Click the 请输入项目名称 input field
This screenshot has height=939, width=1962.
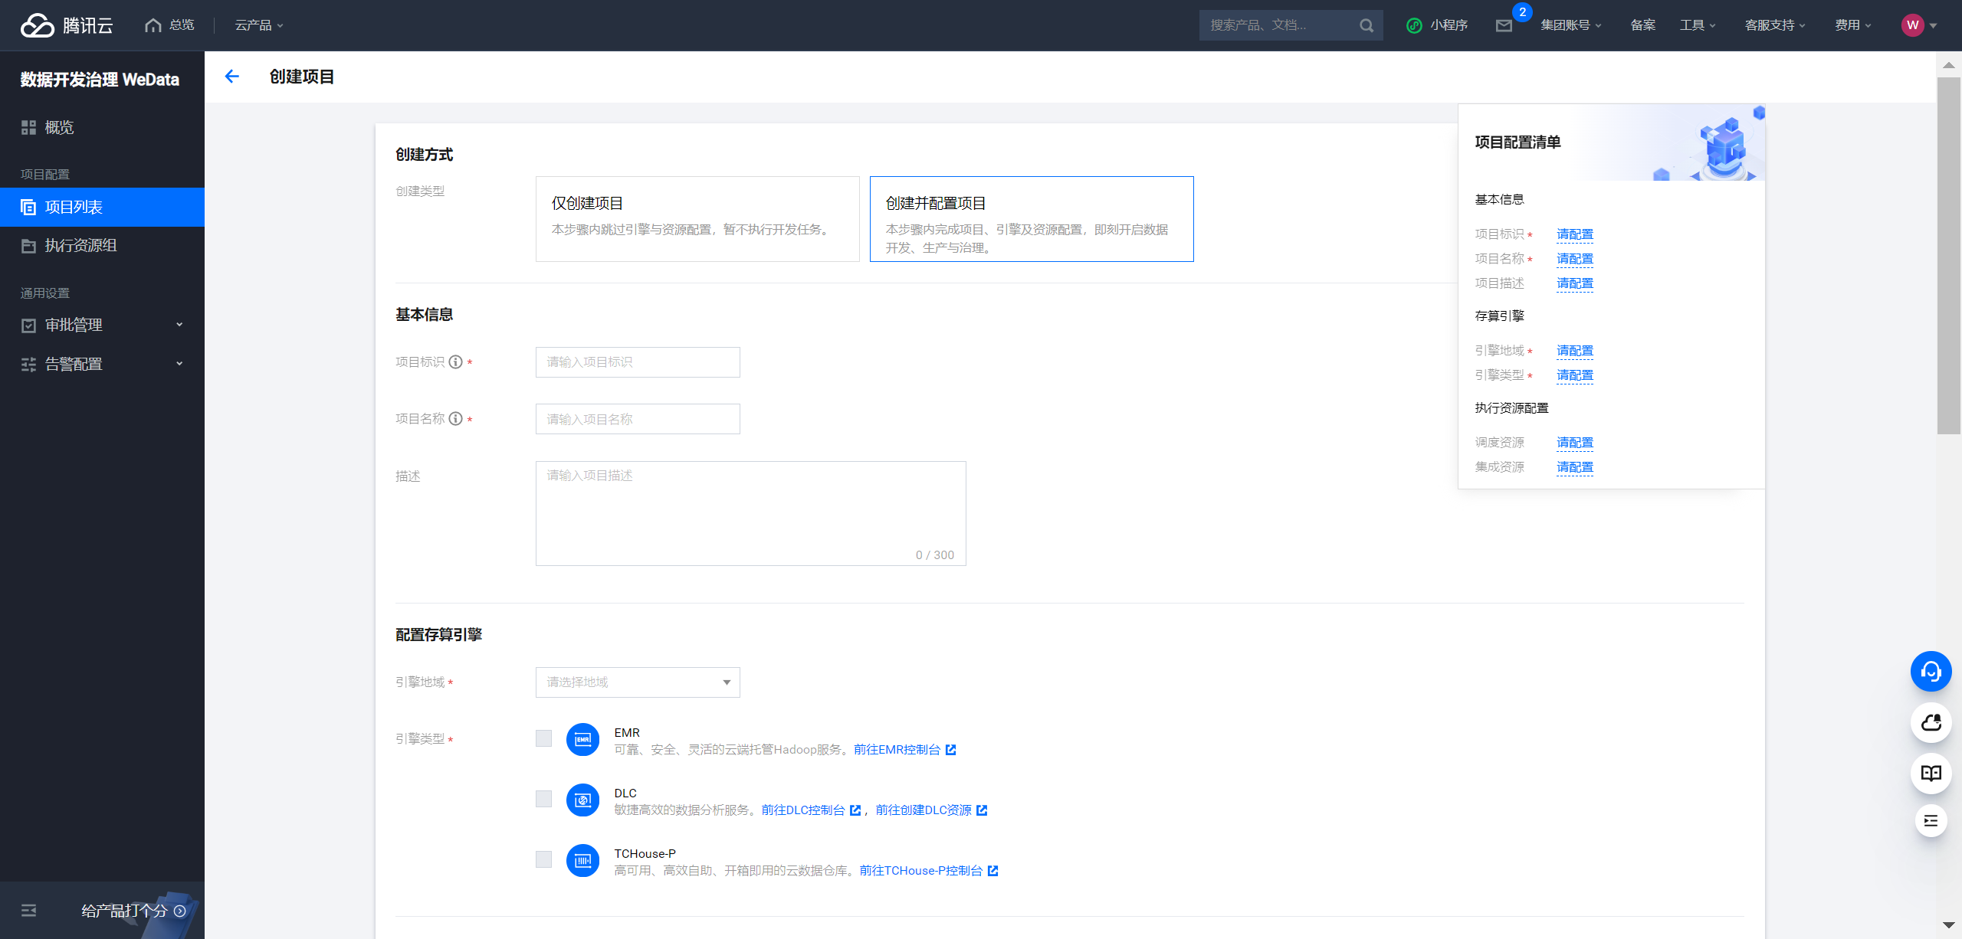(x=637, y=420)
